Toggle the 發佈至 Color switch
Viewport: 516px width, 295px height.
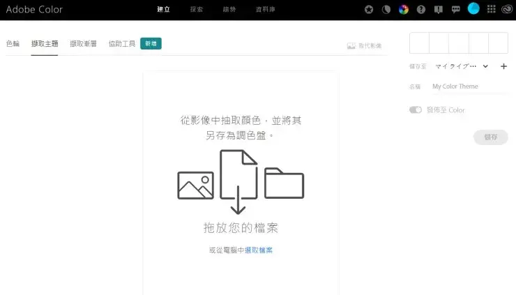[x=416, y=109]
